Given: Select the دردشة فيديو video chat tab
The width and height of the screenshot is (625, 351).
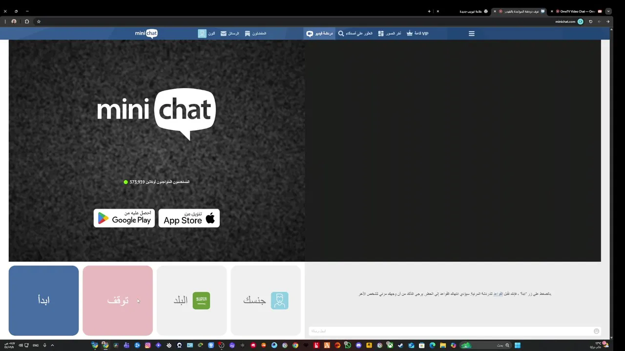Looking at the screenshot, I should pyautogui.click(x=320, y=34).
